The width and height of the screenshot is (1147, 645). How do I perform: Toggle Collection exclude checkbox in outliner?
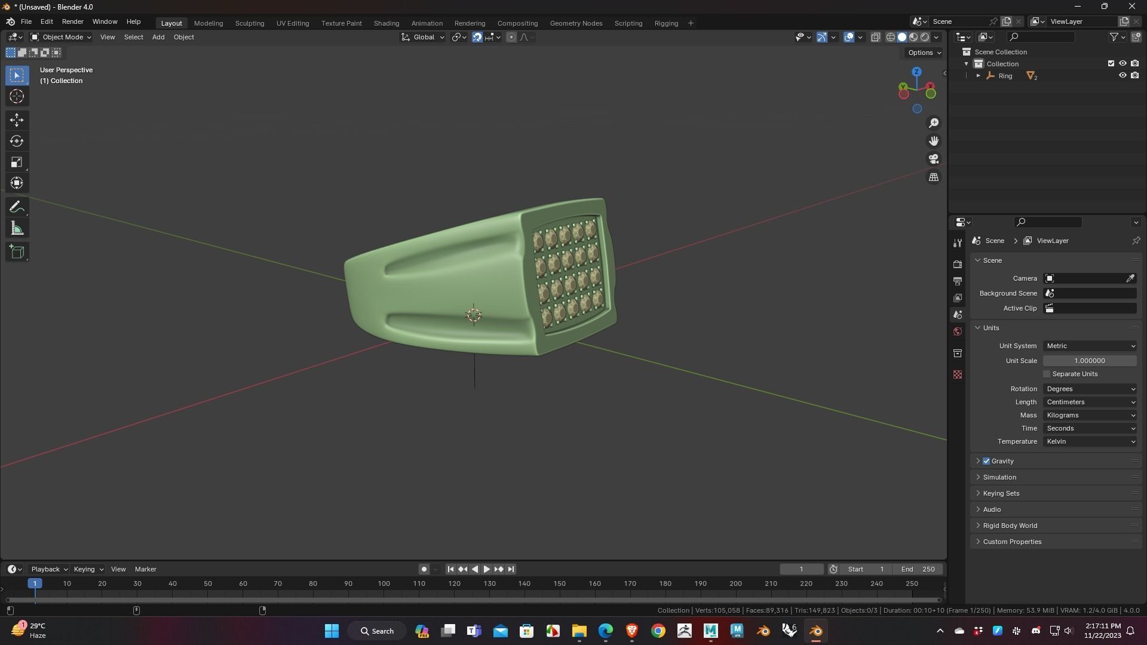tap(1111, 63)
